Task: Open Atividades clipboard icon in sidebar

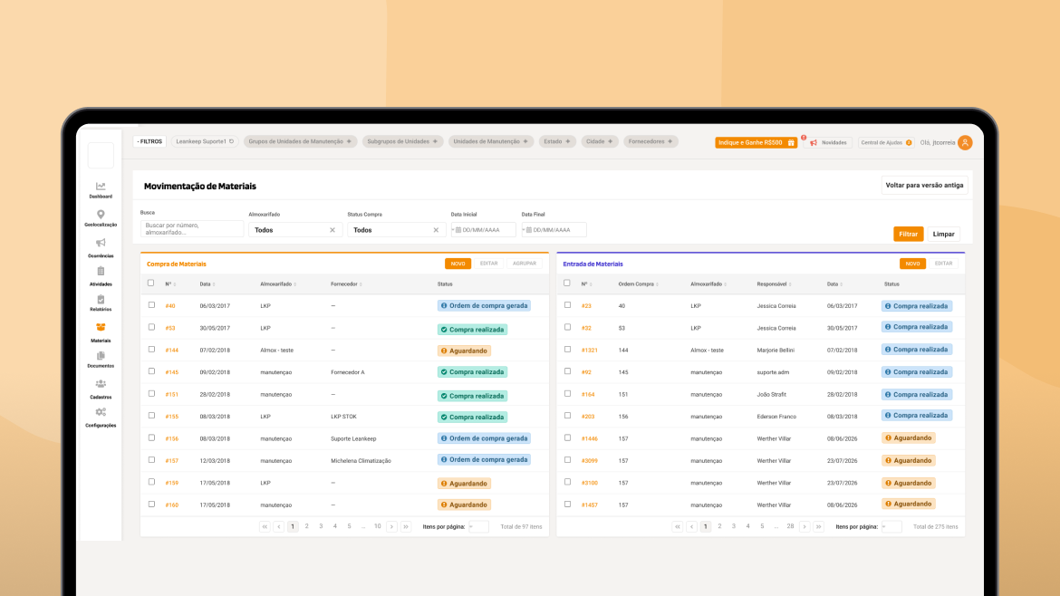Action: [101, 271]
